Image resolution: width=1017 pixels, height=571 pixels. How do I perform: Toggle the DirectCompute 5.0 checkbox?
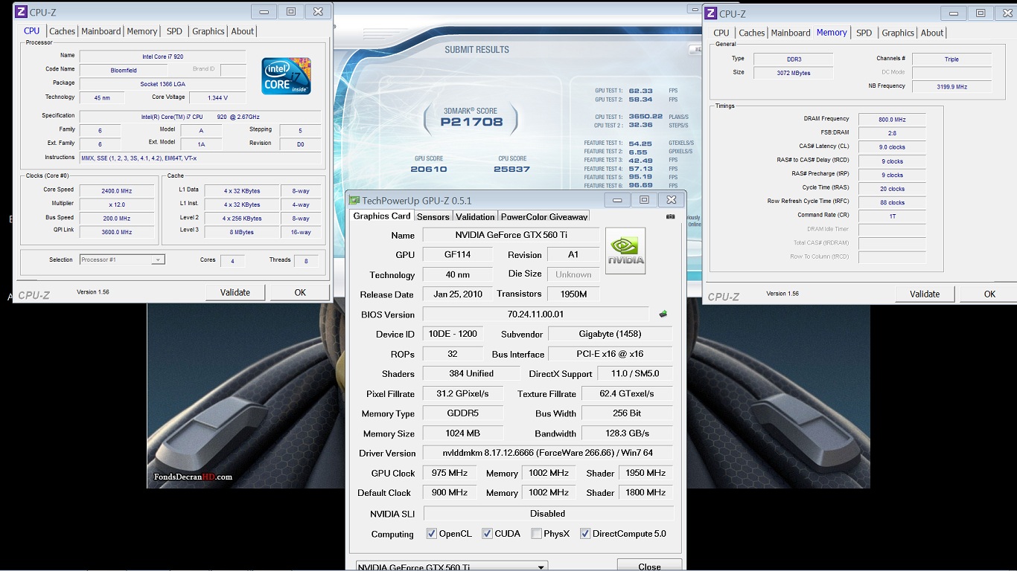pos(585,534)
